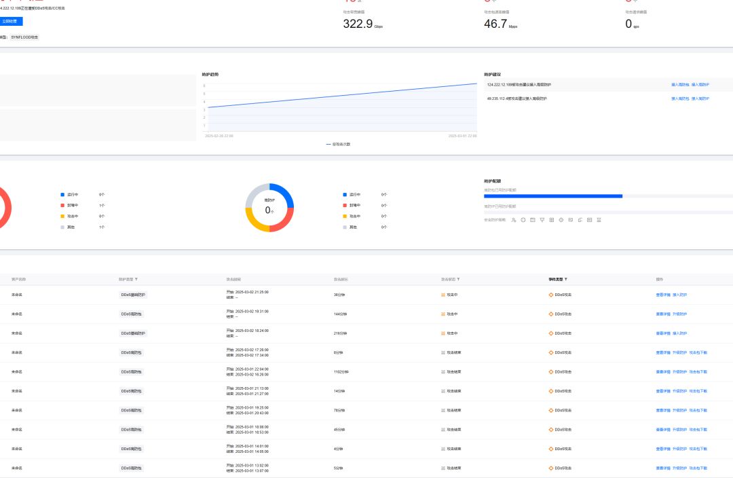Click 查看详情 for the 21:25 attack row
Image resolution: width=733 pixels, height=478 pixels.
663,295
